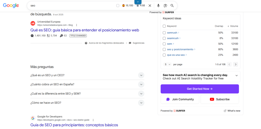Open the semrush keyword link
261x129 pixels.
(x=173, y=33)
